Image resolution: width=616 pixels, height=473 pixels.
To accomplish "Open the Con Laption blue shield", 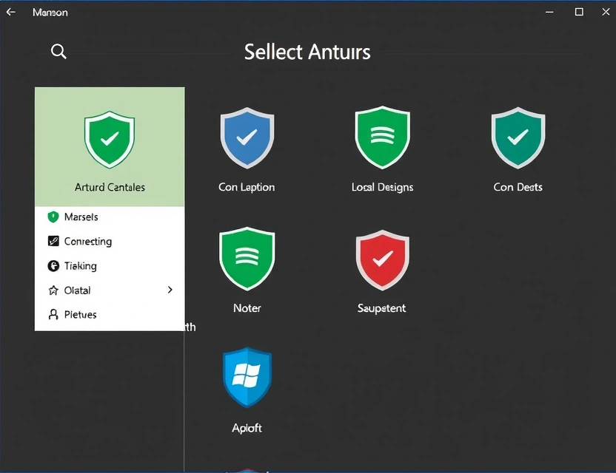I will coord(247,138).
